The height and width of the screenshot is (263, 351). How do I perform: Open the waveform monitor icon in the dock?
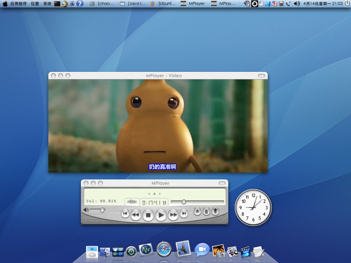(146, 250)
